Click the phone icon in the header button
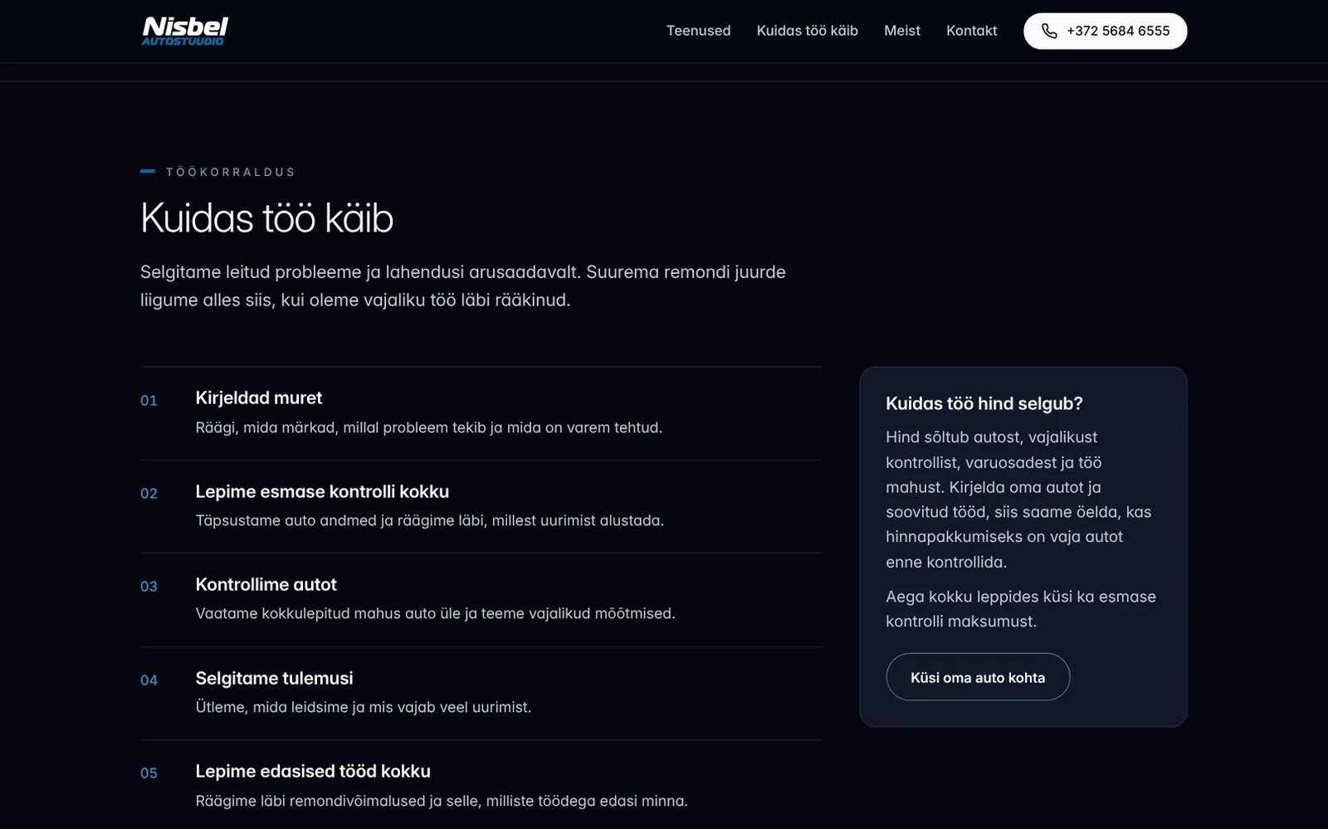The image size is (1328, 829). tap(1049, 31)
